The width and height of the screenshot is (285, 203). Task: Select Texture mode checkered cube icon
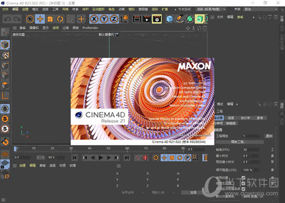[5, 55]
